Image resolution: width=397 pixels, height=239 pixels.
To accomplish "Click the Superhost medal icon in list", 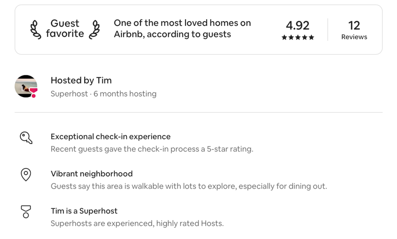I will pos(26,211).
